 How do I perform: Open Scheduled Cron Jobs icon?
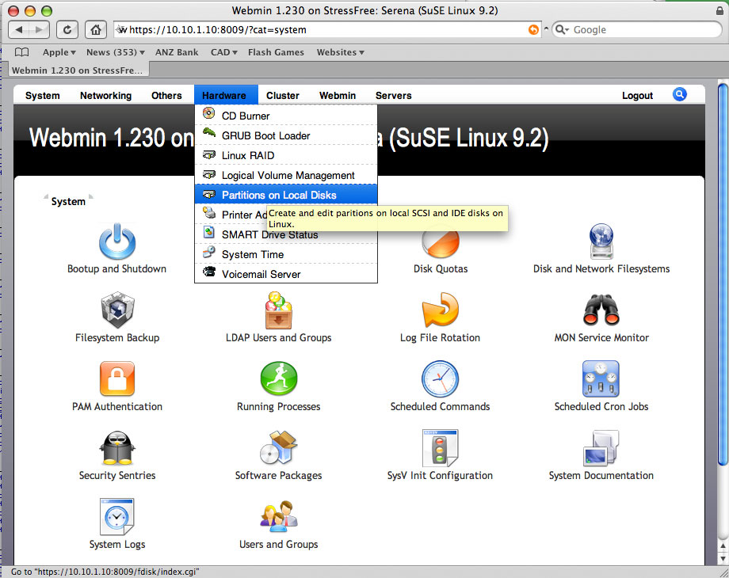click(x=601, y=378)
